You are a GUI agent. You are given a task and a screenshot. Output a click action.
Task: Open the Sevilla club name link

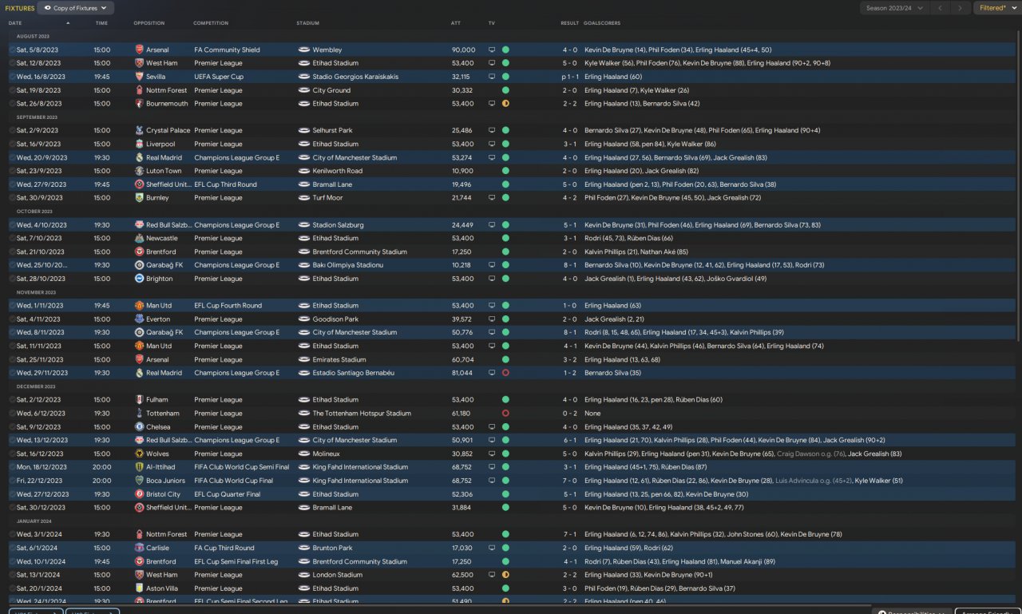tap(157, 77)
